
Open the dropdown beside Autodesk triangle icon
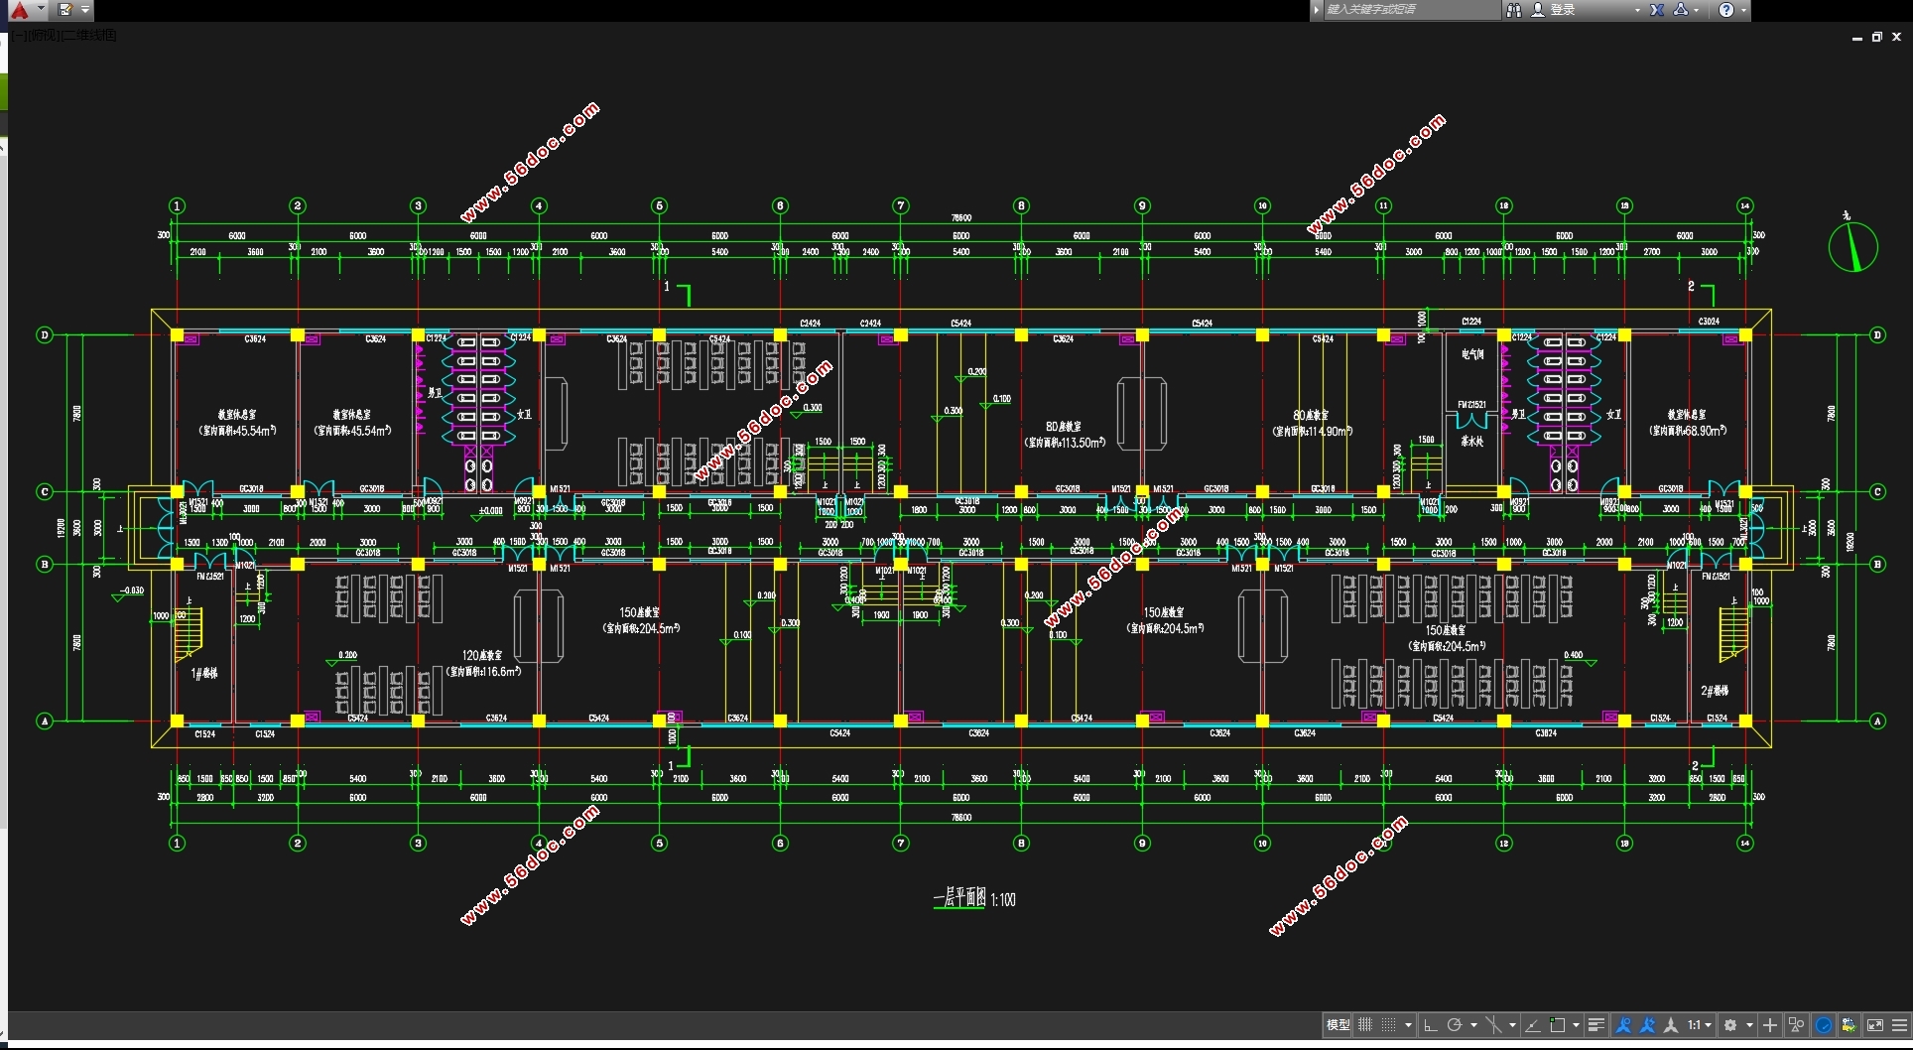[1697, 10]
